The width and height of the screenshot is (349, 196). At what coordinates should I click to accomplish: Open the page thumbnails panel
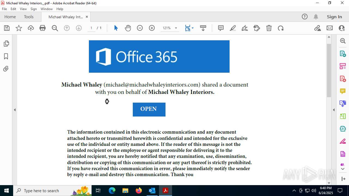[6, 44]
